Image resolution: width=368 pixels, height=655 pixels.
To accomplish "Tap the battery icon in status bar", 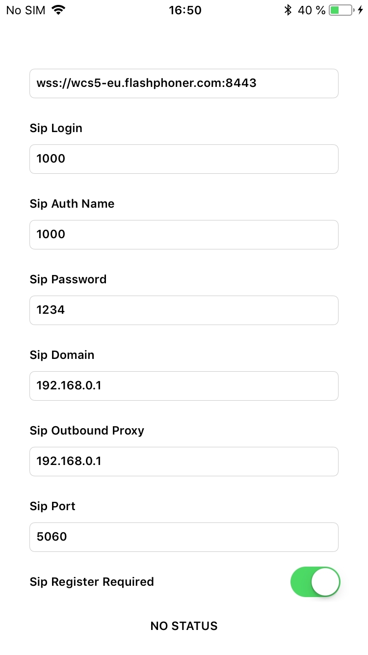I will [x=341, y=10].
